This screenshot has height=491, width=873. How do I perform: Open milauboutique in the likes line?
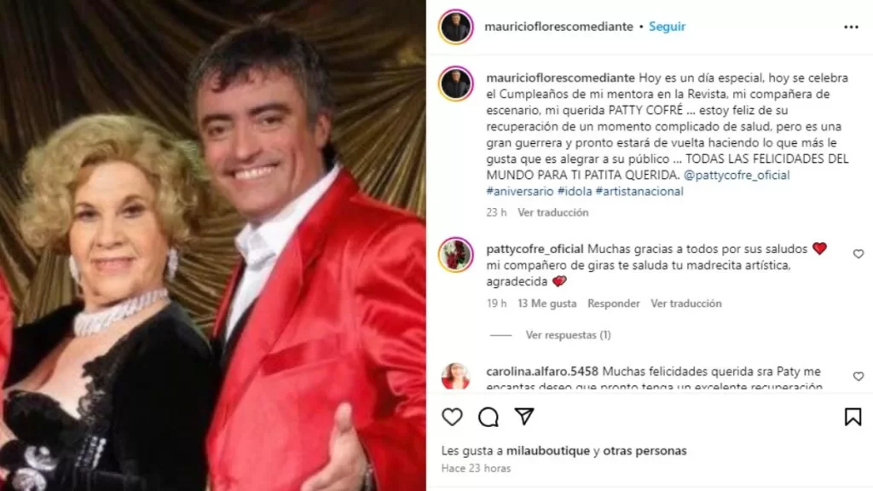[548, 450]
